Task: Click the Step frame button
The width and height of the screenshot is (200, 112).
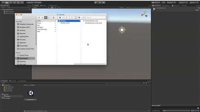Action: click(x=103, y=2)
